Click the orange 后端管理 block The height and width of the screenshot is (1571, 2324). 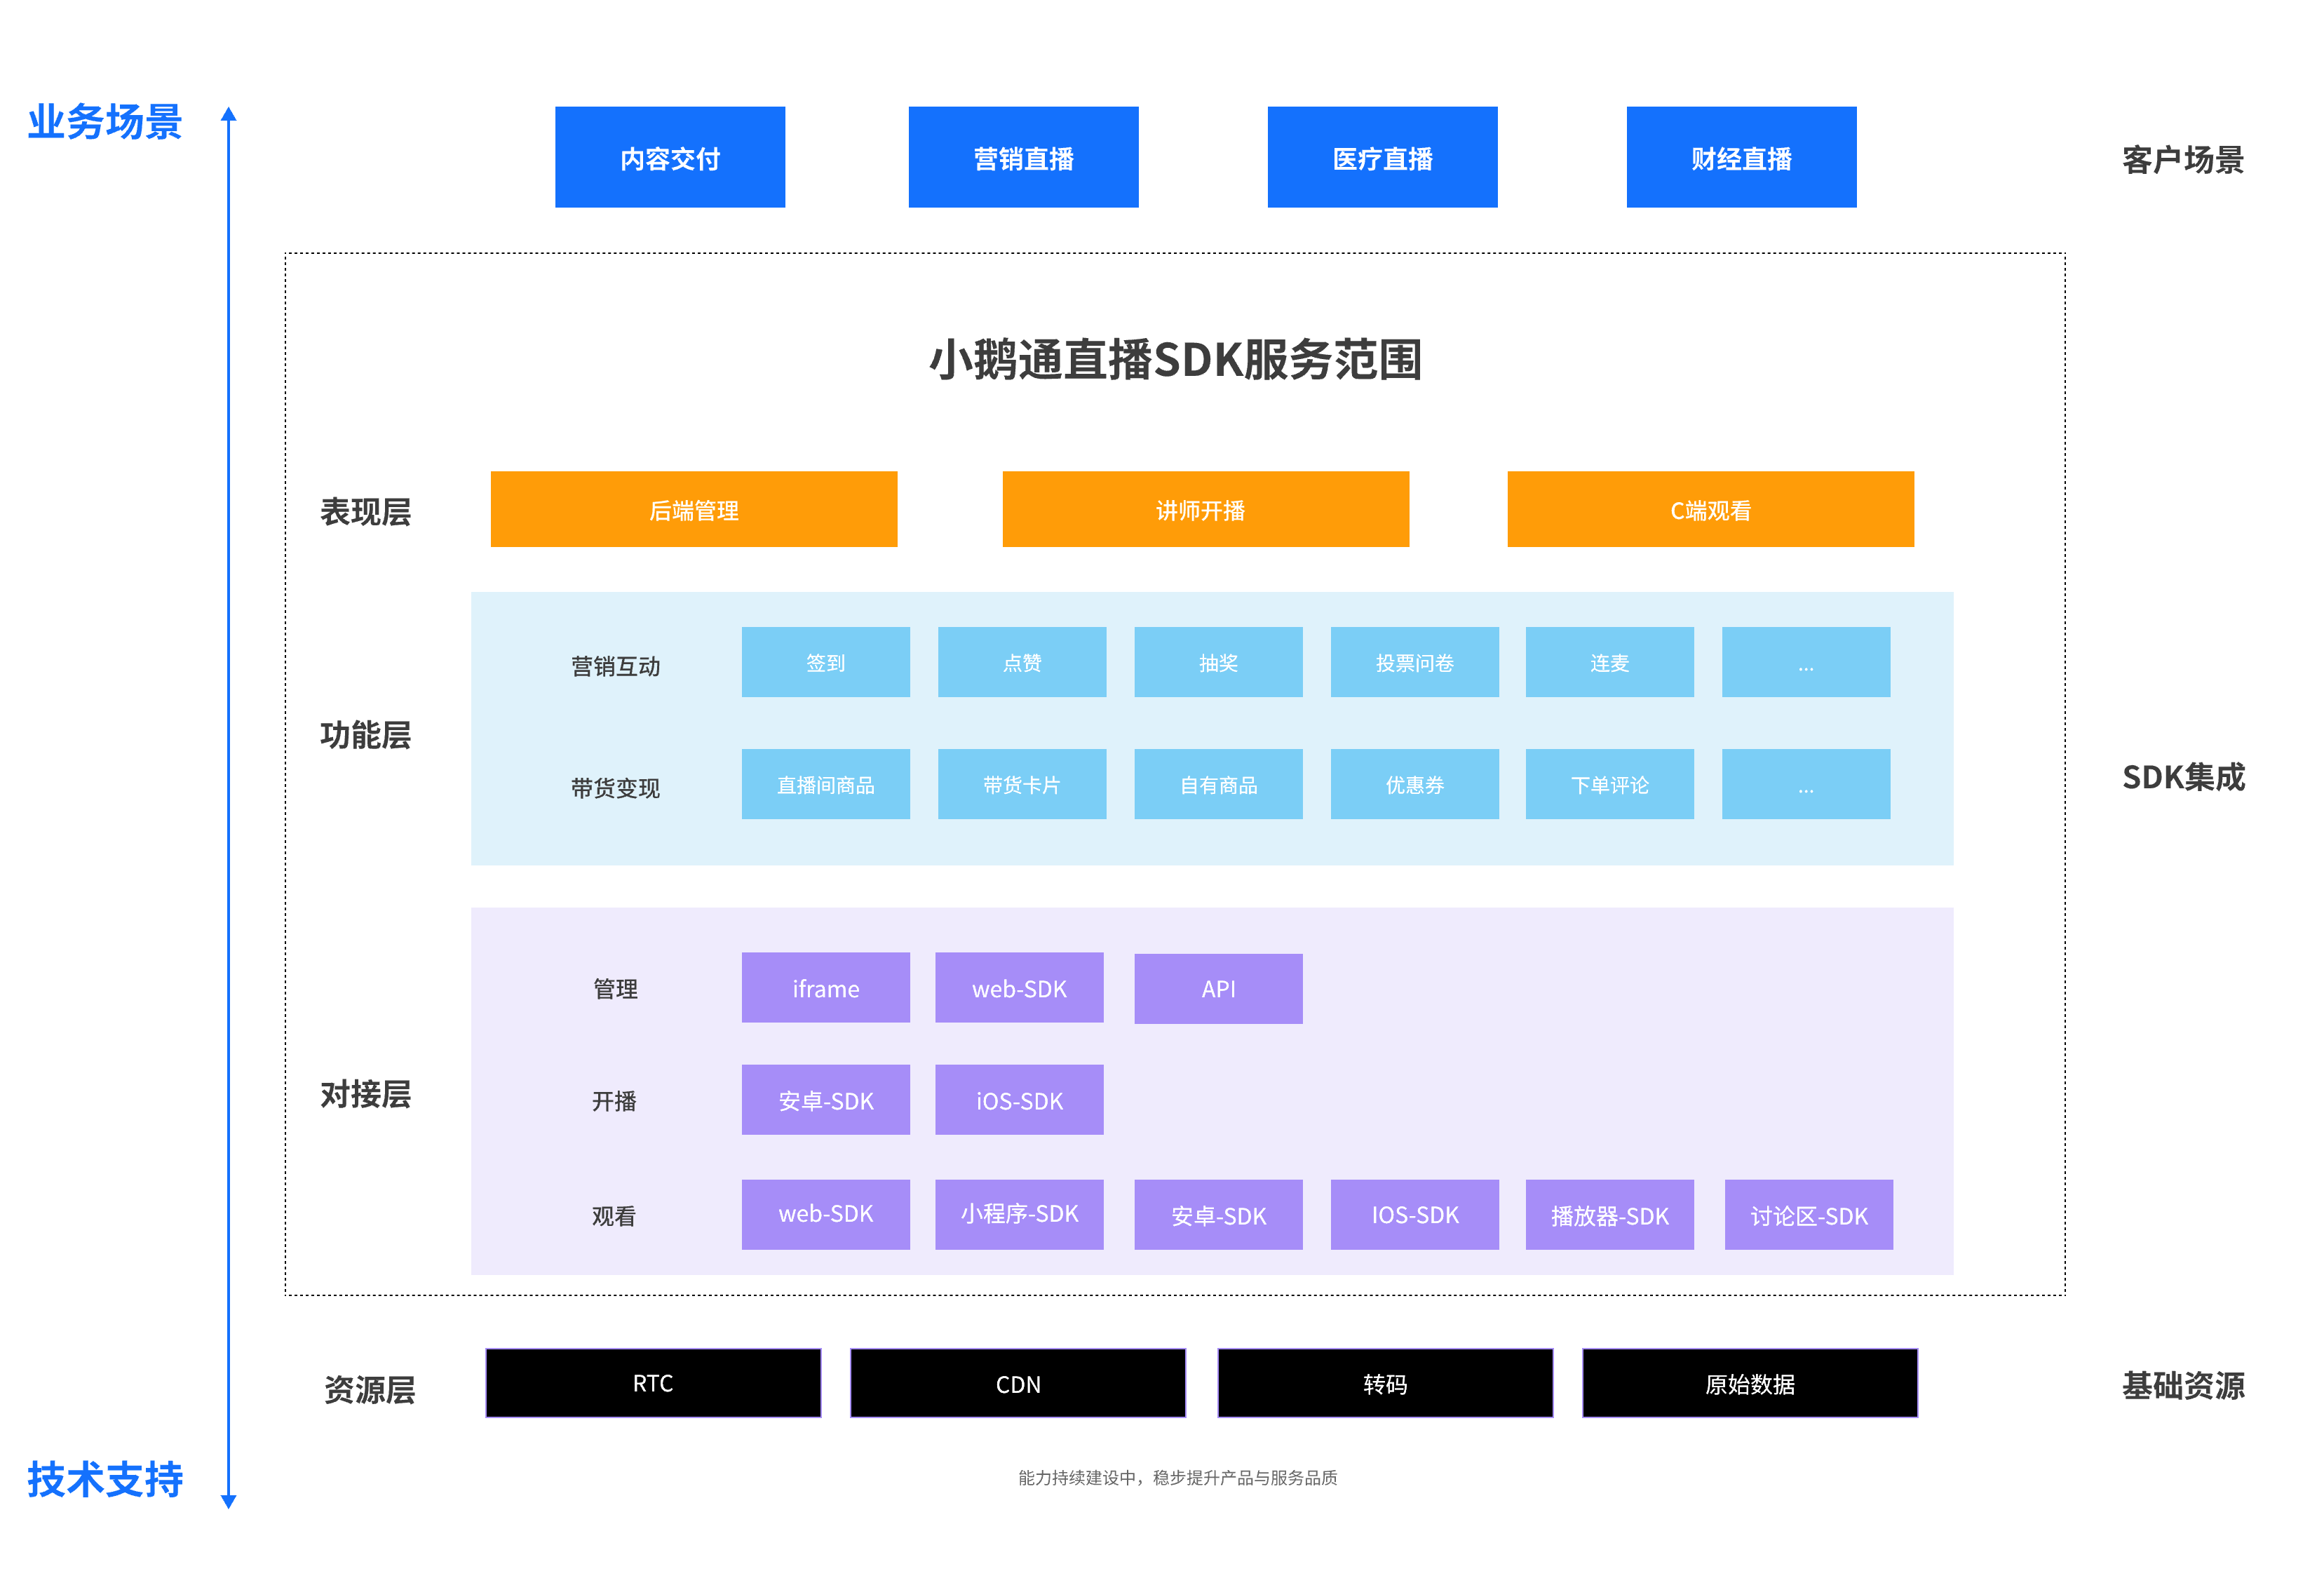(x=693, y=509)
